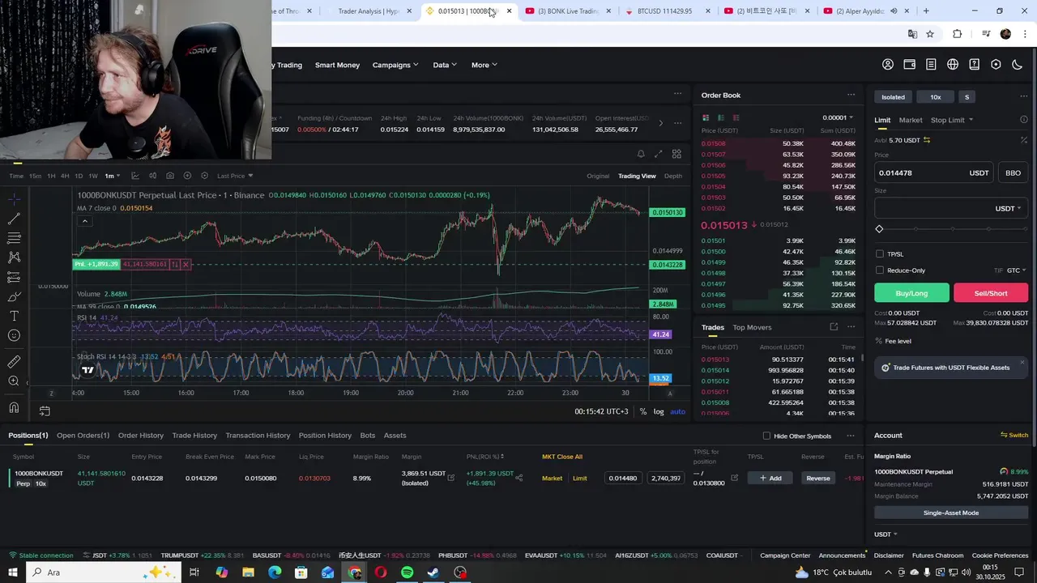Screen dimensions: 1037x583
Task: Click the Add TP/SL button
Action: (x=770, y=478)
